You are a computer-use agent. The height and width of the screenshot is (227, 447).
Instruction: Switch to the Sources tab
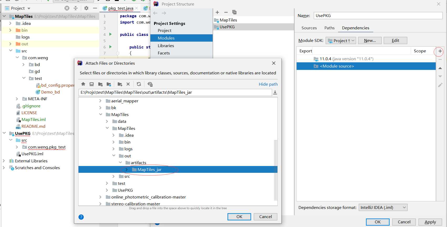tap(309, 28)
